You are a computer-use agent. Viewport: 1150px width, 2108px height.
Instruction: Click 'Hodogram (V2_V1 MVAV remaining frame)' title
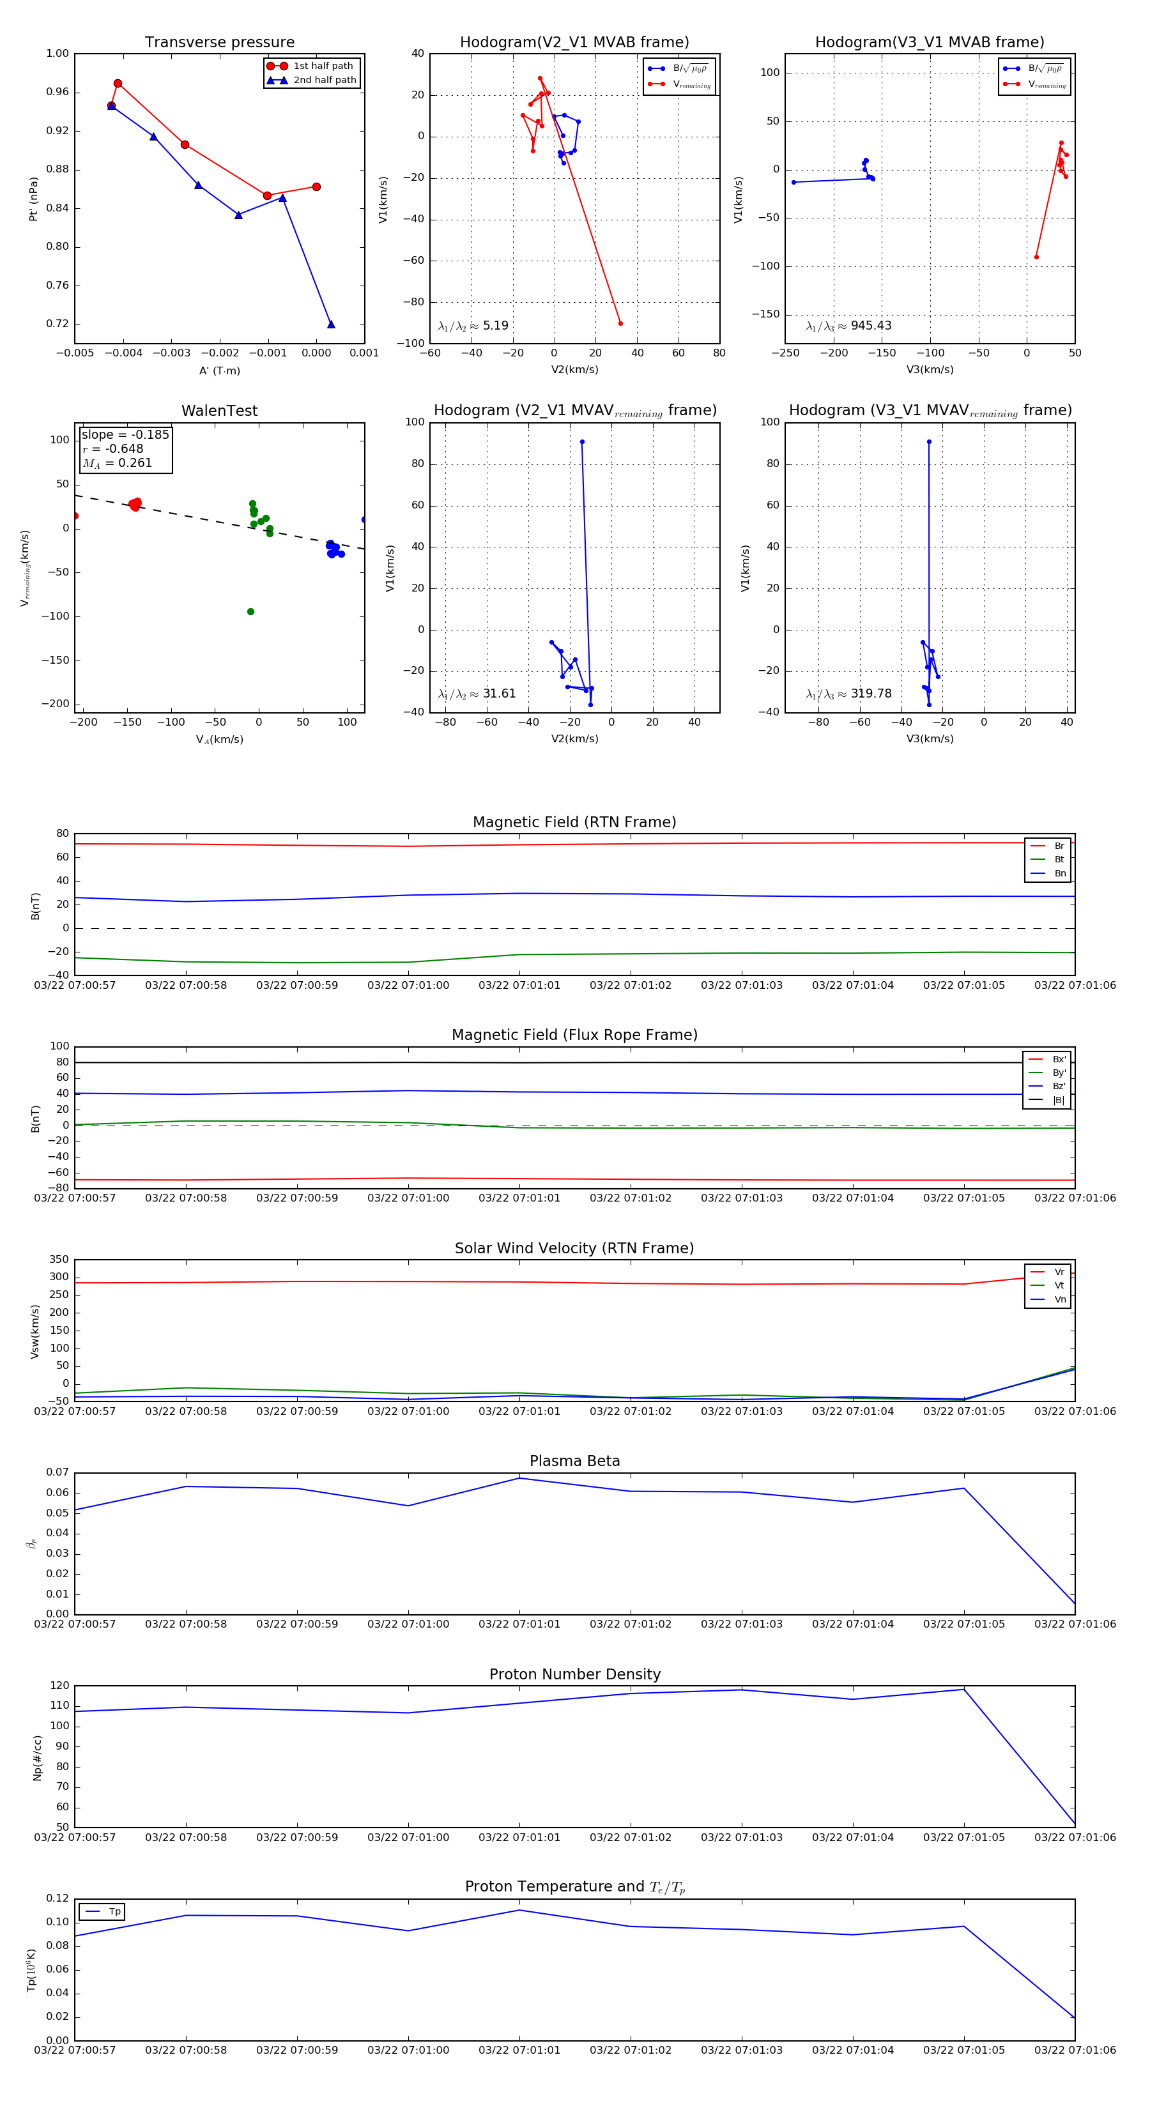coord(574,411)
